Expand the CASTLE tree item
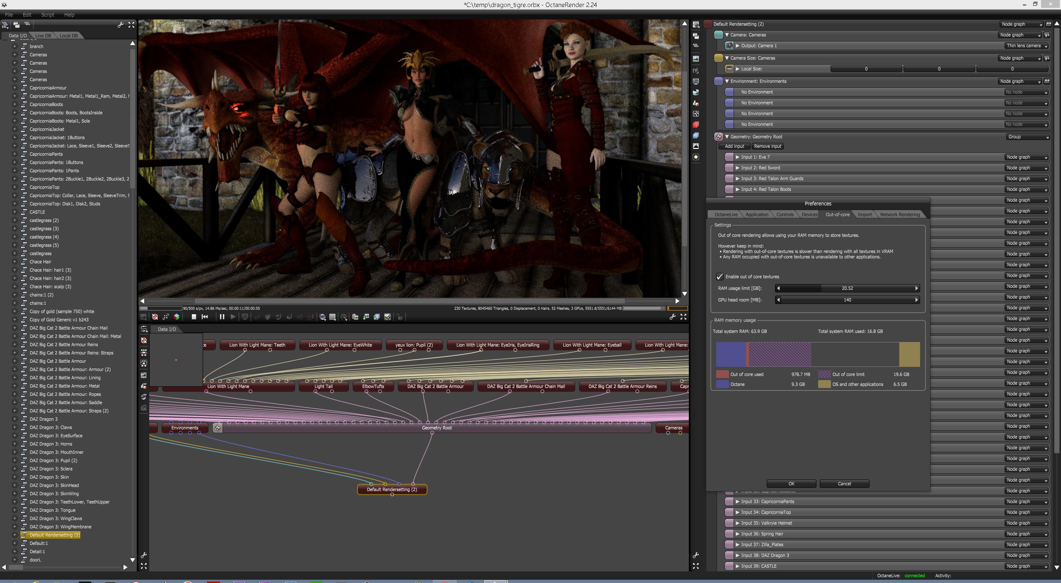 point(15,212)
